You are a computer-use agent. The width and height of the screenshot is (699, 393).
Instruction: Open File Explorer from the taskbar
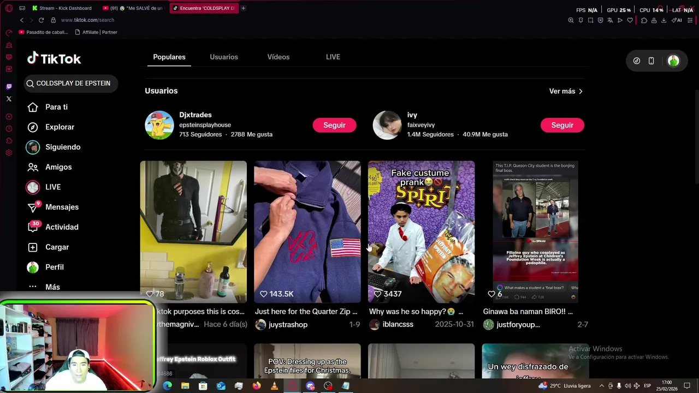pos(185,386)
